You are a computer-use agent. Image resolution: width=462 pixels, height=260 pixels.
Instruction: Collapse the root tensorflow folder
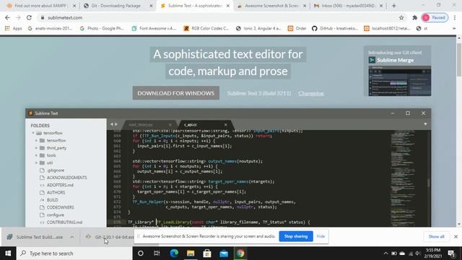point(33,133)
